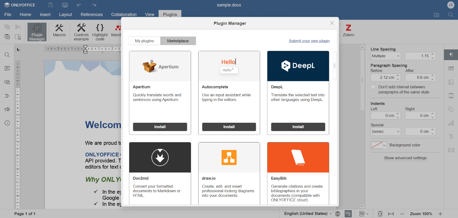Image resolution: width=458 pixels, height=218 pixels.
Task: Open Chart settings in right sidebar
Action: tap(451, 123)
